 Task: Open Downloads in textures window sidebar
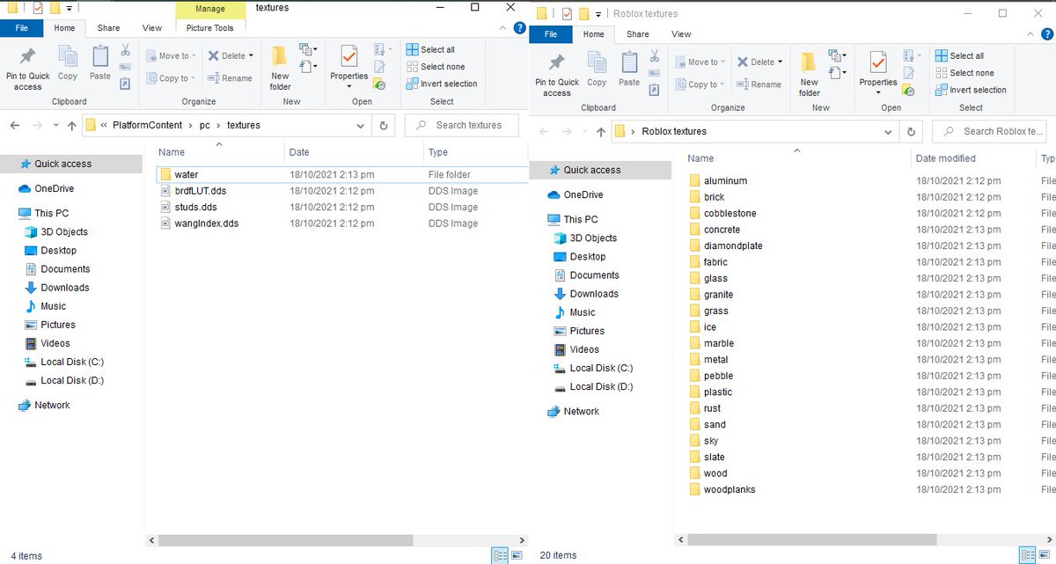tap(57, 287)
